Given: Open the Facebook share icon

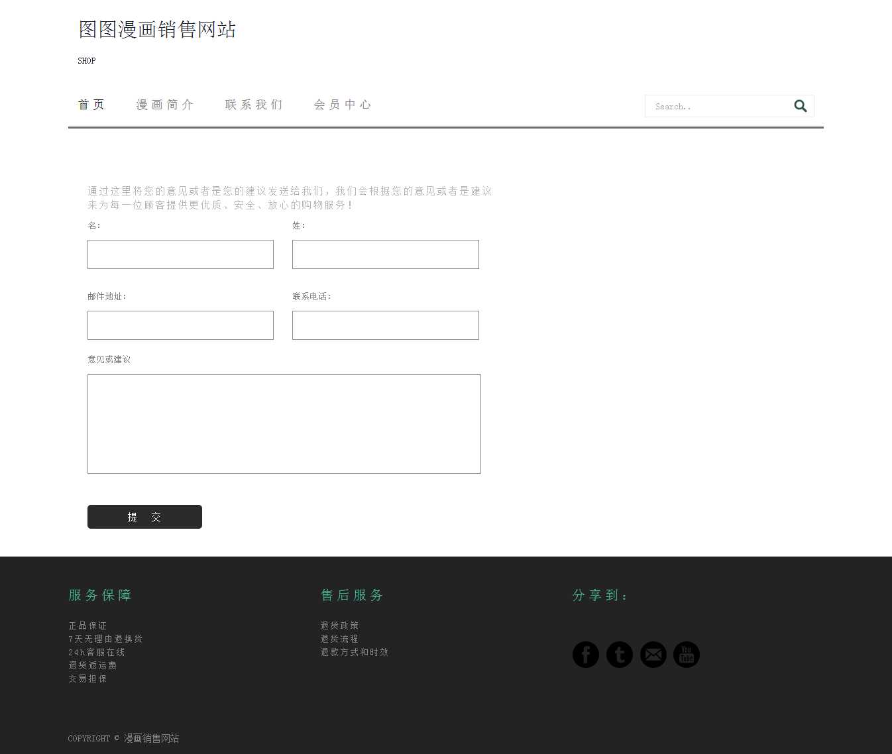Looking at the screenshot, I should click(x=585, y=655).
